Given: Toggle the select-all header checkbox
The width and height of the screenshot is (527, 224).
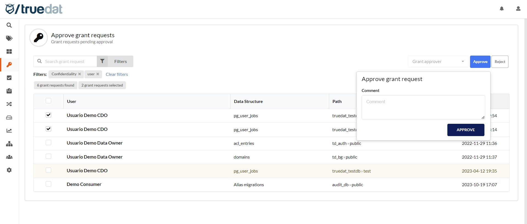Looking at the screenshot, I should point(49,101).
